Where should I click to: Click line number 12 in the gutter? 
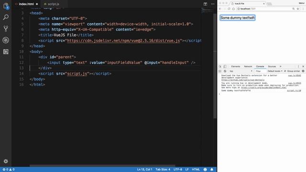click(22, 63)
